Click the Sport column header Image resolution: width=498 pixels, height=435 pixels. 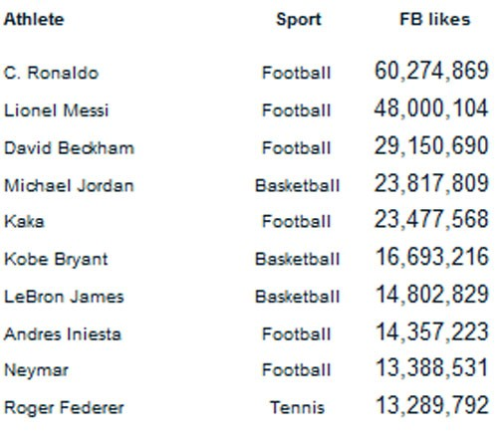click(x=299, y=20)
